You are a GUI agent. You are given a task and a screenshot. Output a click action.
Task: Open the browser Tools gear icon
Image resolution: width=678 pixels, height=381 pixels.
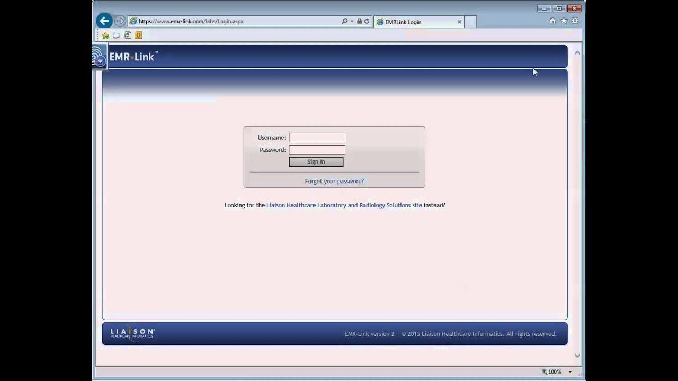(575, 21)
